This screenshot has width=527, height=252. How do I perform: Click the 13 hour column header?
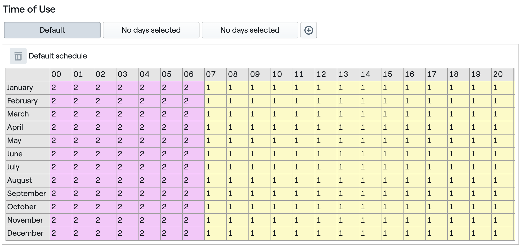348,74
